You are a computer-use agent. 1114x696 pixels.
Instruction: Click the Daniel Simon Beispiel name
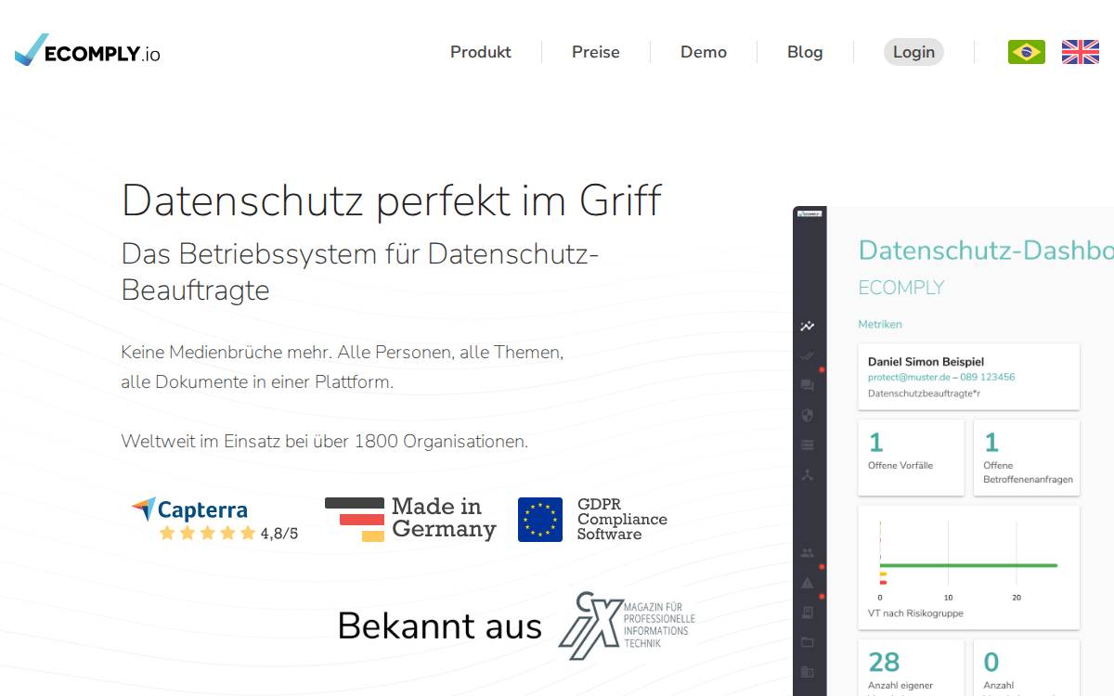[x=926, y=362]
